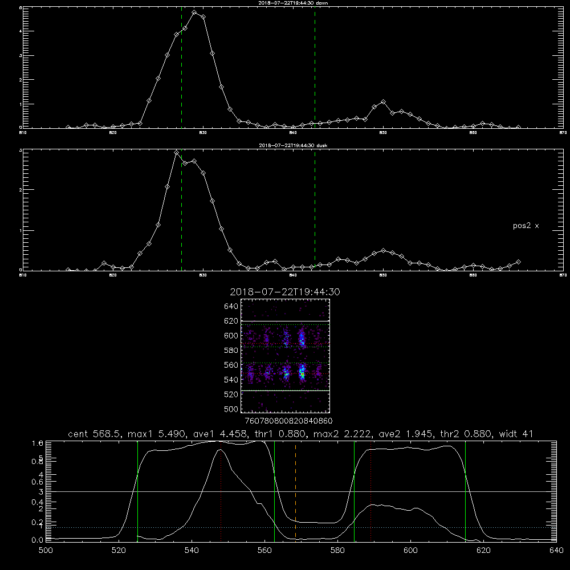The image size is (570, 570).
Task: Click the highest peak data point in dawn plot
Action: tap(194, 13)
